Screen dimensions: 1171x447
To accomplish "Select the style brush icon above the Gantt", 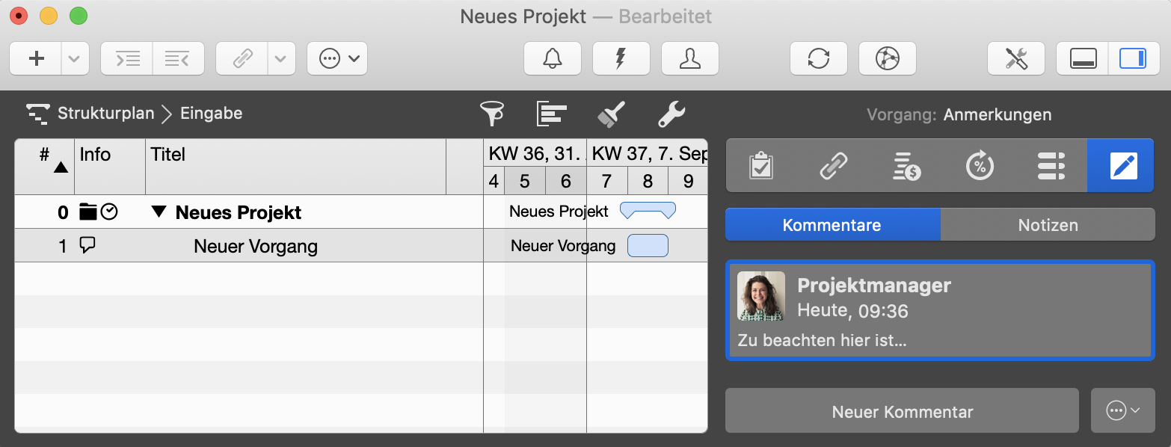I will (612, 114).
